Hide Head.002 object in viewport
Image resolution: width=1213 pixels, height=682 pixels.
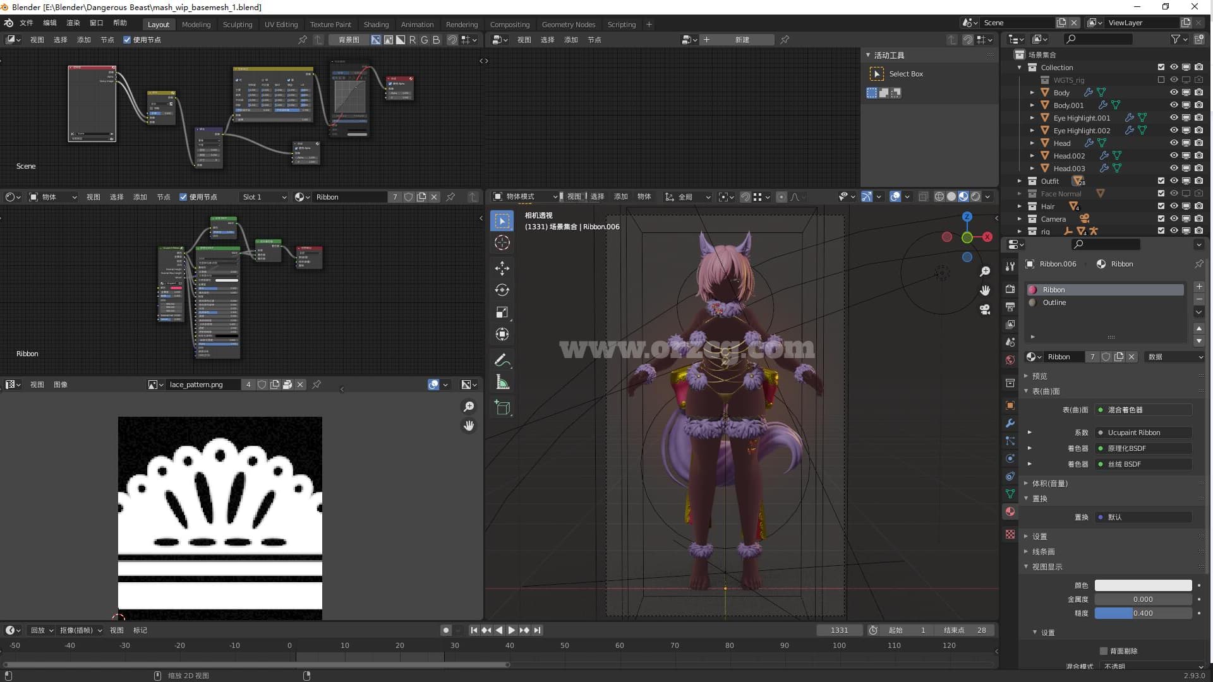click(1174, 155)
